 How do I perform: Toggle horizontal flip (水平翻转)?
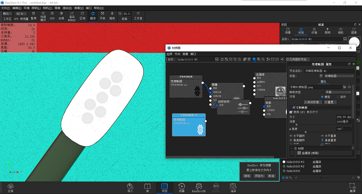[297, 136]
